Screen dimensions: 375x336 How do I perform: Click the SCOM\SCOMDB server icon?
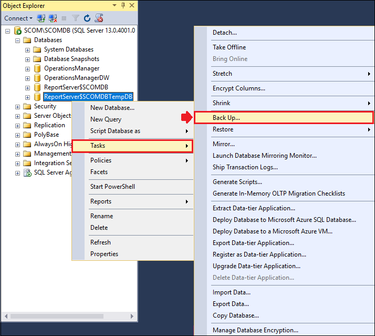18,30
